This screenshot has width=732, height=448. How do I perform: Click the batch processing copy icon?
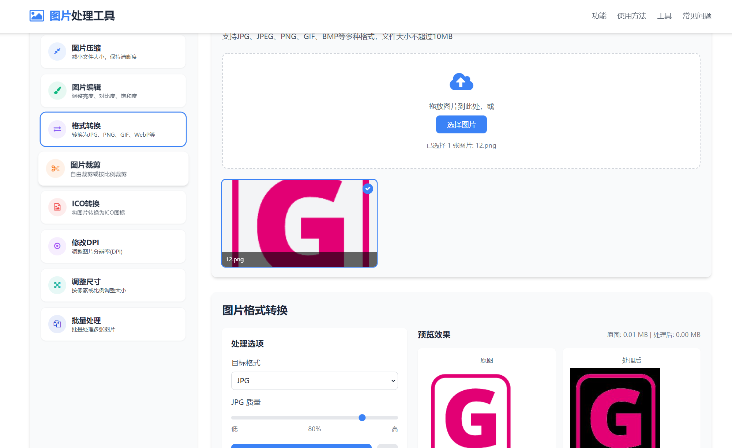[57, 324]
